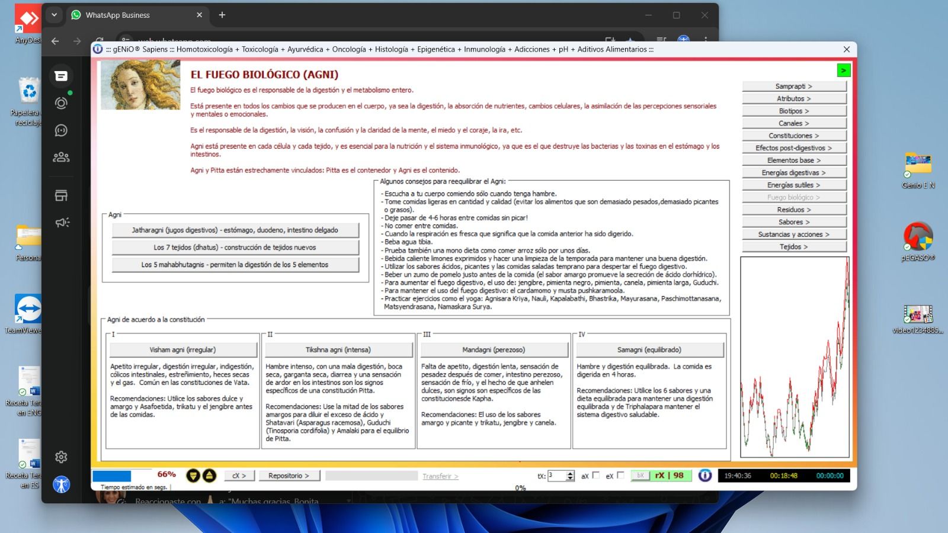
Task: Open the Efectos post-digestivos section
Action: (x=794, y=148)
